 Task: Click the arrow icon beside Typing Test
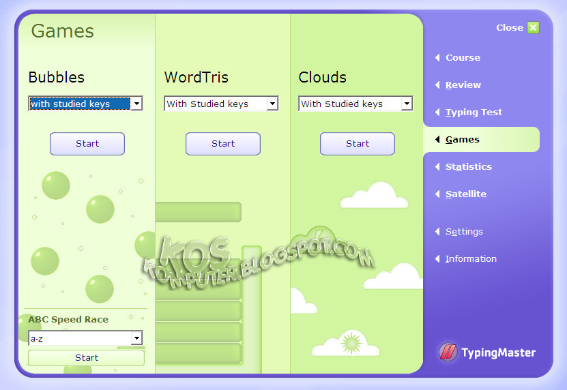(437, 112)
